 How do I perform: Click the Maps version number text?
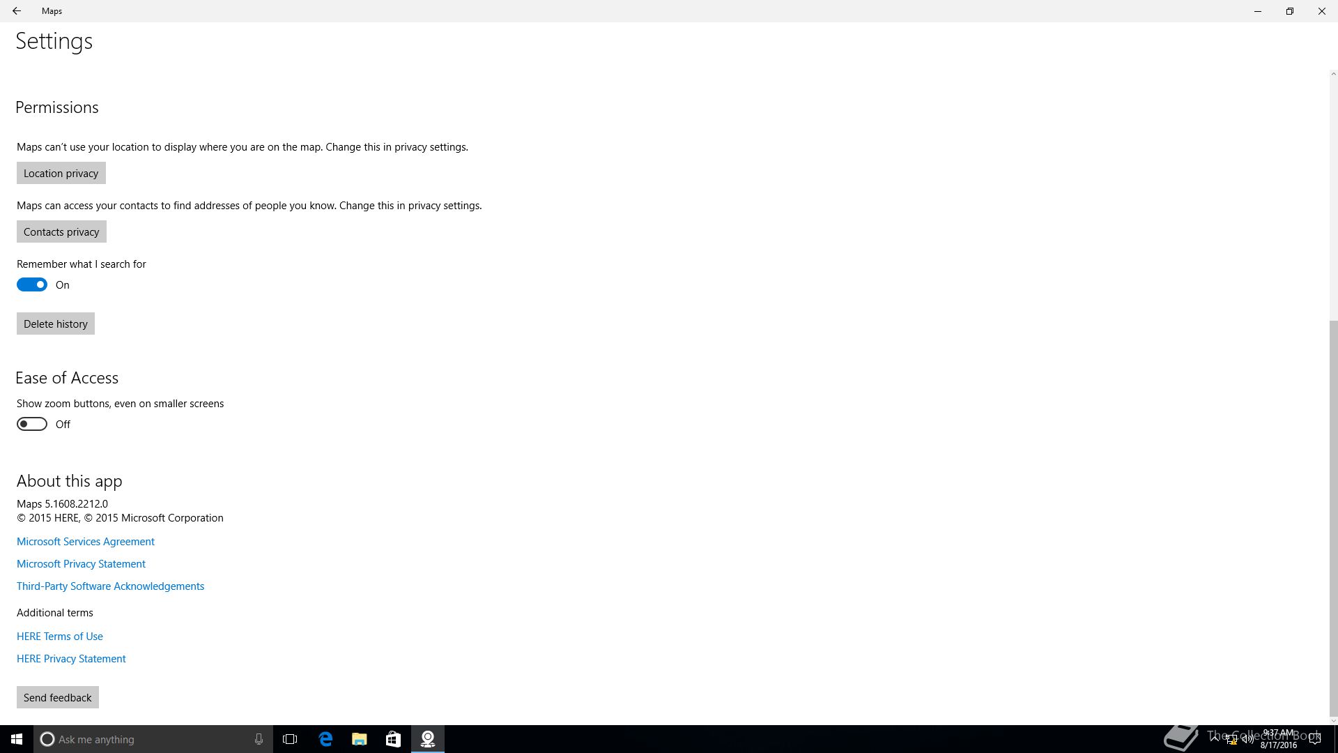[x=62, y=503]
